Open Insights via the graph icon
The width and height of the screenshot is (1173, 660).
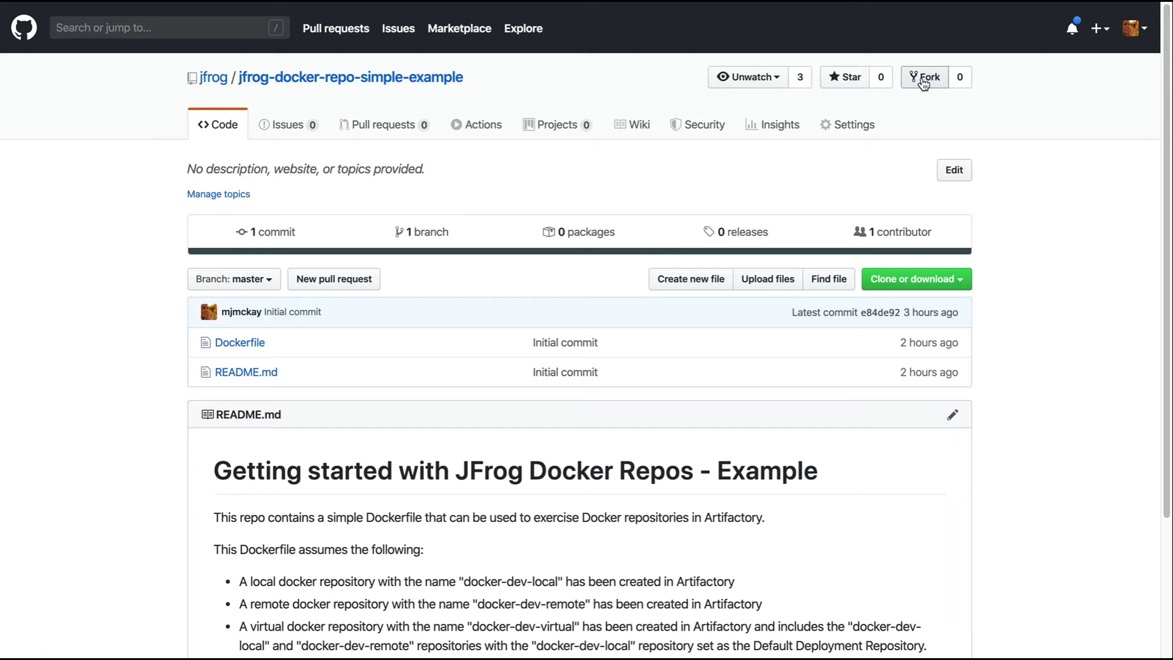tap(751, 124)
